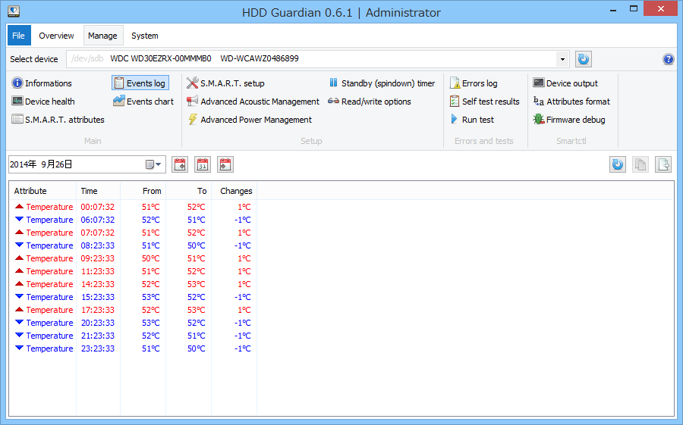
Task: Refresh the events log list
Action: pyautogui.click(x=618, y=164)
